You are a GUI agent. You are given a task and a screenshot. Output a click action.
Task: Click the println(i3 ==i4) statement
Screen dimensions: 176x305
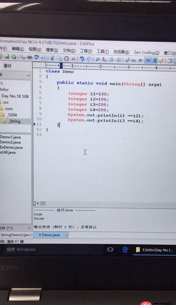106,120
